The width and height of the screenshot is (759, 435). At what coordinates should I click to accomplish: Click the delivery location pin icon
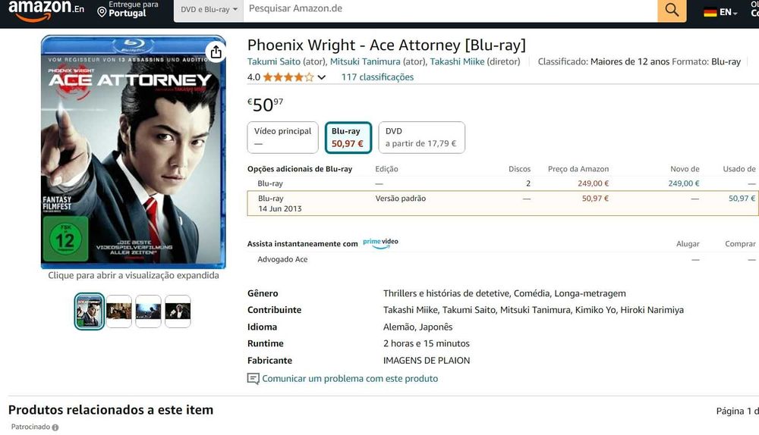click(x=102, y=12)
